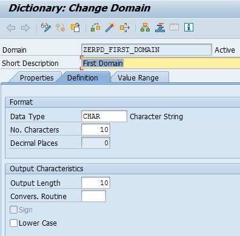Click the Forward arrow icon
Viewport: 240px width, 236px height.
pos(25,28)
